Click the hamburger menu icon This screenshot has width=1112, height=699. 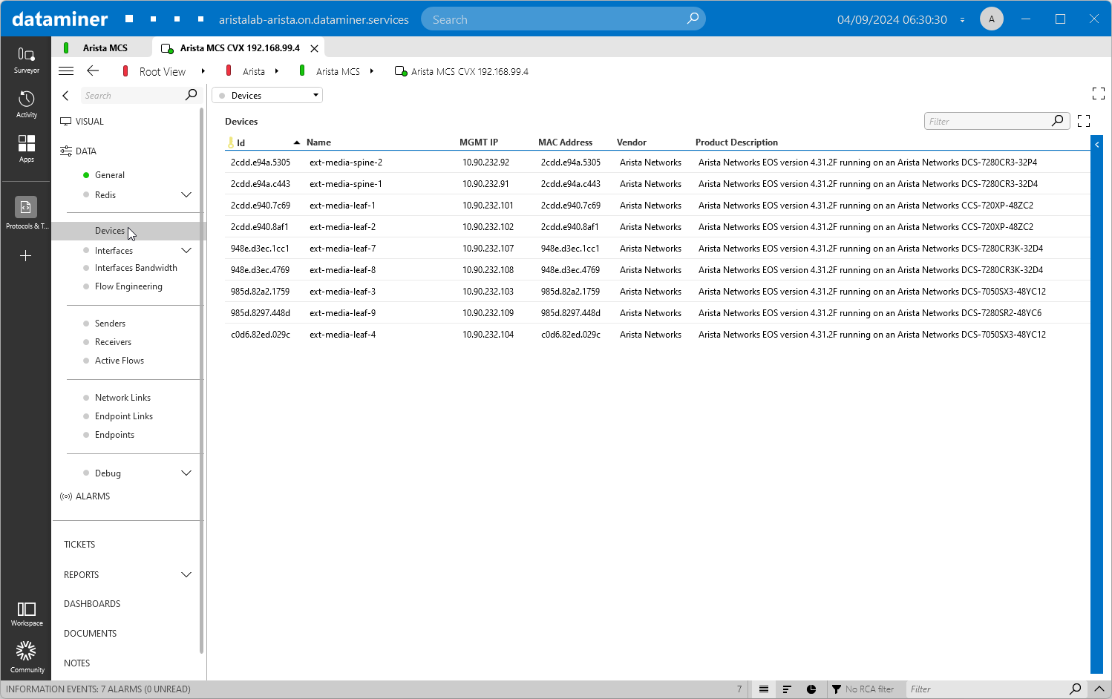(66, 71)
